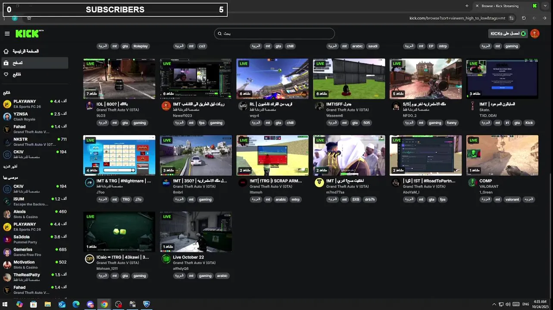The height and width of the screenshot is (310, 553).
Task: Click the search magnifier icon
Action: (219, 34)
